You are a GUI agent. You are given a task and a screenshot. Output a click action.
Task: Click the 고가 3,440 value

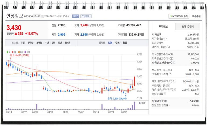(x=84, y=25)
